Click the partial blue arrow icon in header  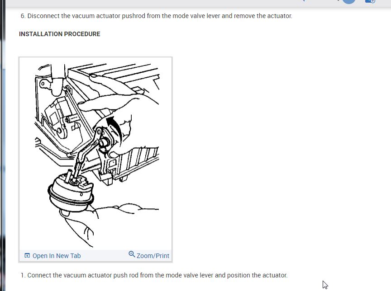(303, 1)
